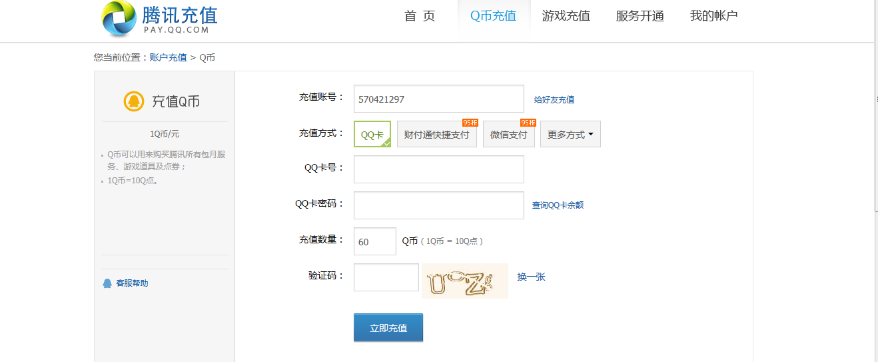Go to the 我的帐户 tab
This screenshot has width=878, height=362.
[x=714, y=16]
